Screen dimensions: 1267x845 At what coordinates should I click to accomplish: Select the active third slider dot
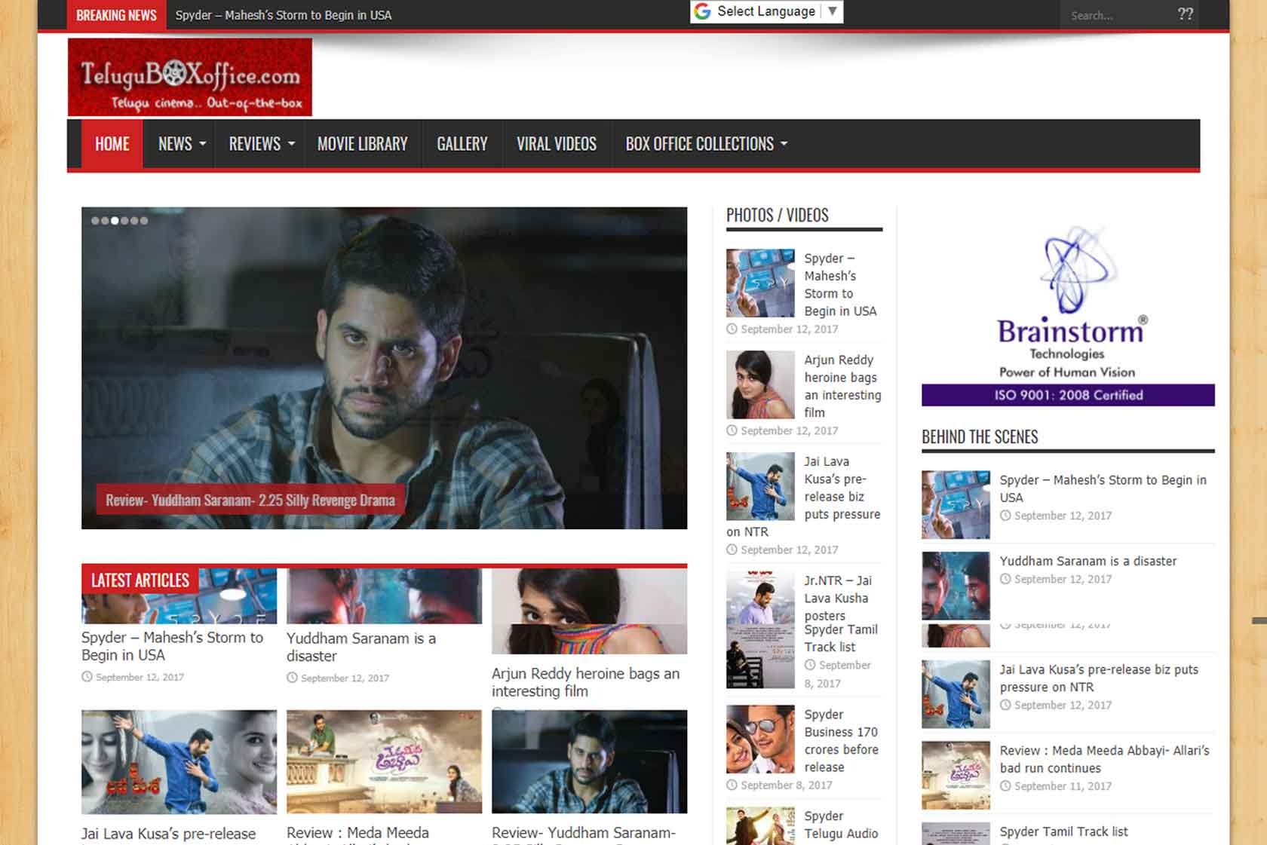(x=115, y=221)
